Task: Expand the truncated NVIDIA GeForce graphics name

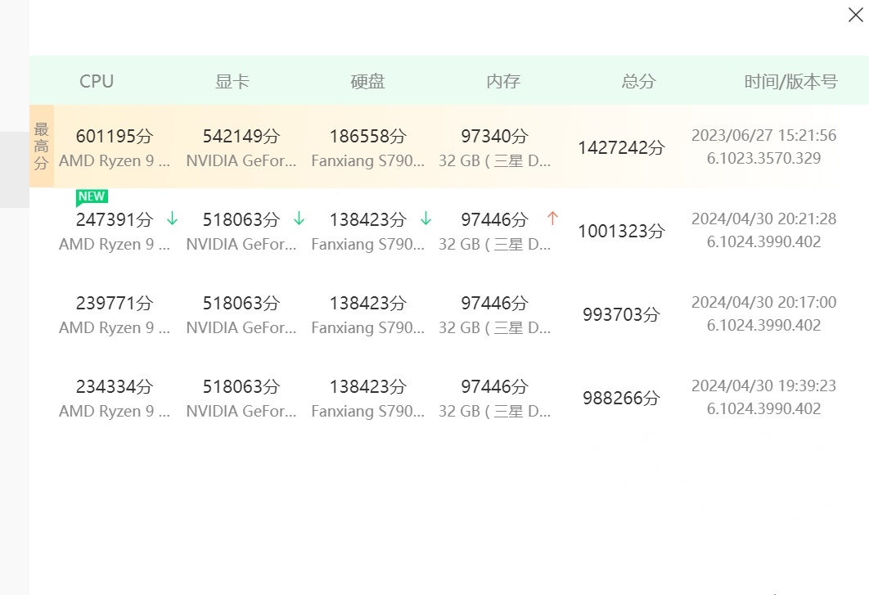Action: (x=241, y=160)
